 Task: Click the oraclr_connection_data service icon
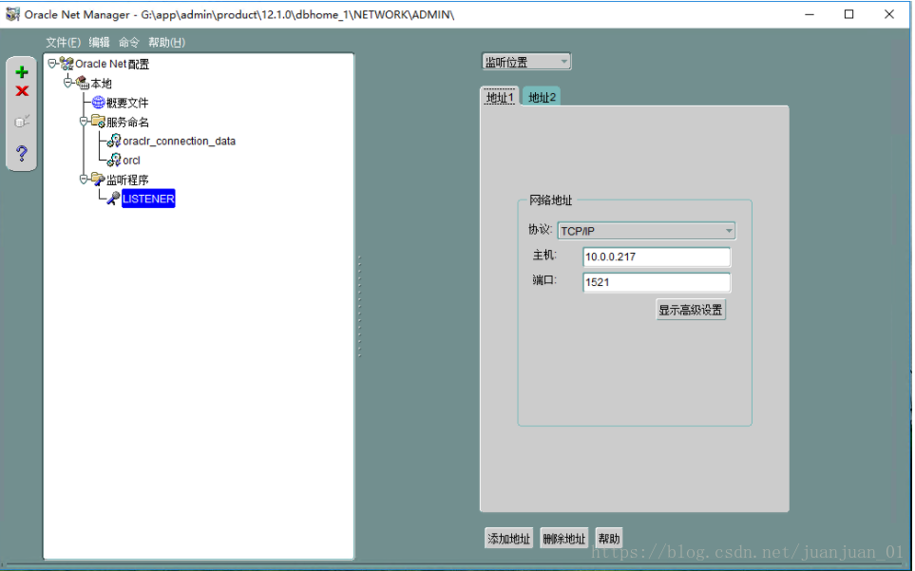click(x=114, y=141)
